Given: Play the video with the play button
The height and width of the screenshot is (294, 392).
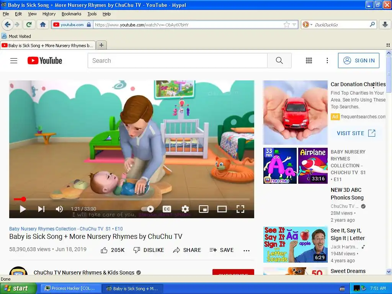Looking at the screenshot, I should (23, 209).
